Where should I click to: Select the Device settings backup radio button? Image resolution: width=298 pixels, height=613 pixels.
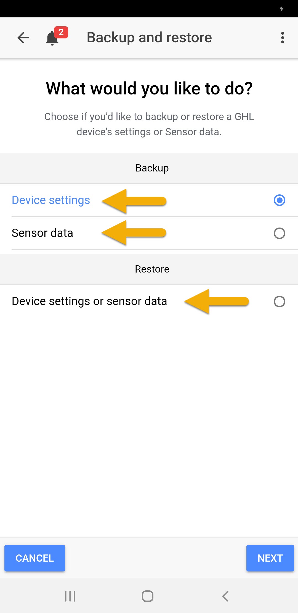point(279,200)
